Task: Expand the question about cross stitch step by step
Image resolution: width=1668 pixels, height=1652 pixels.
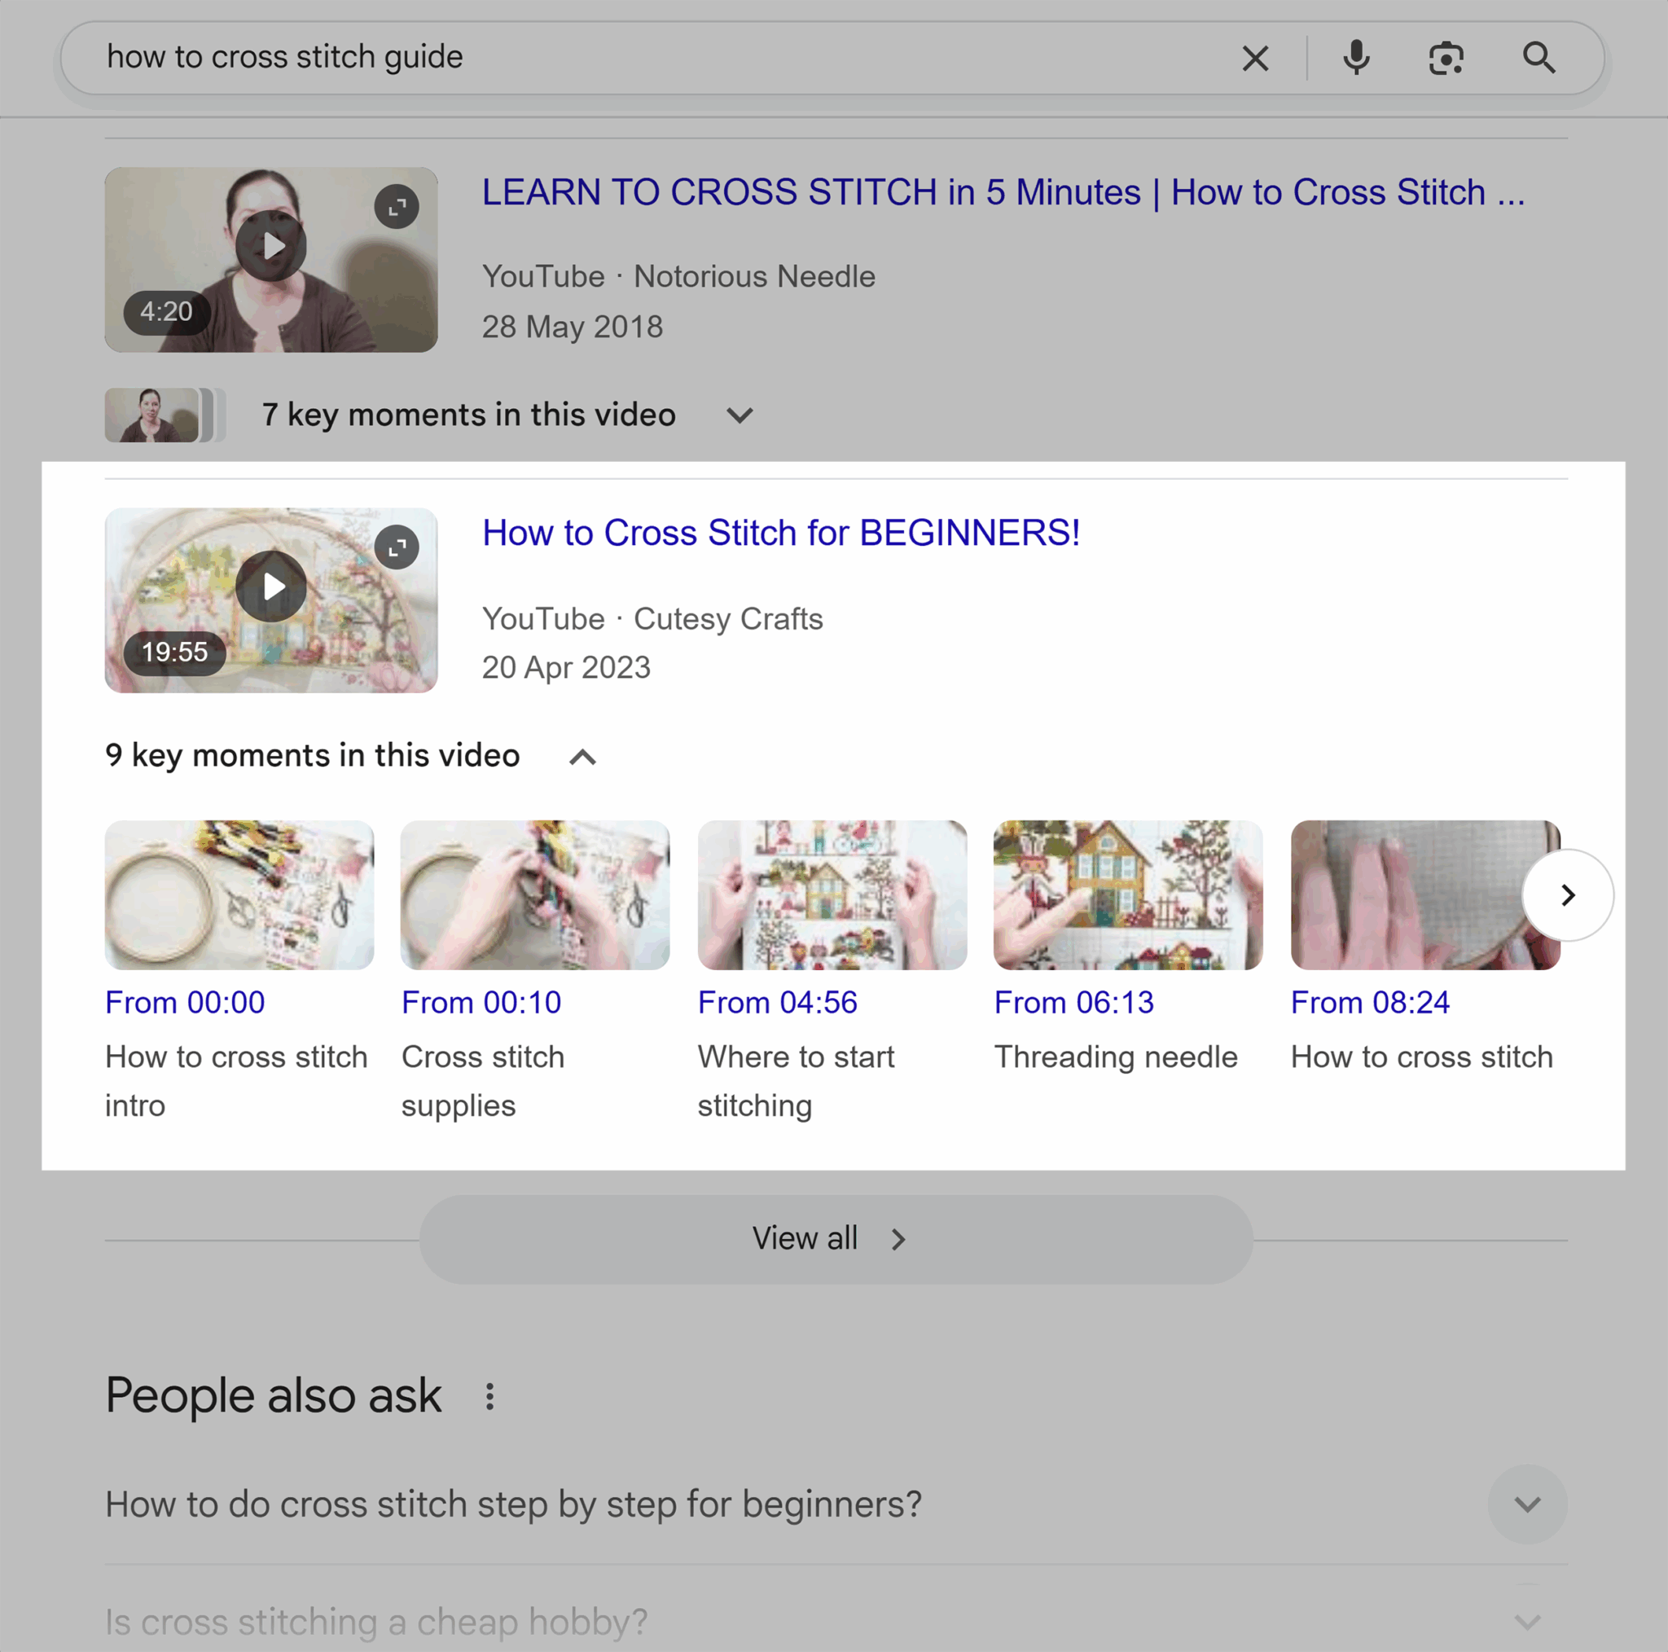Action: click(1526, 1503)
